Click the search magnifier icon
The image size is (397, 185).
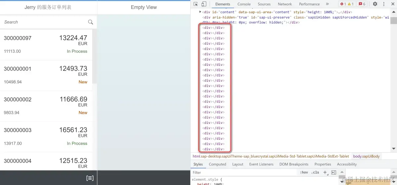[x=90, y=22]
